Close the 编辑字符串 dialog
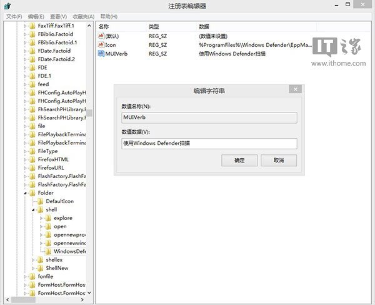Image resolution: width=375 pixels, height=305 pixels. click(296, 89)
